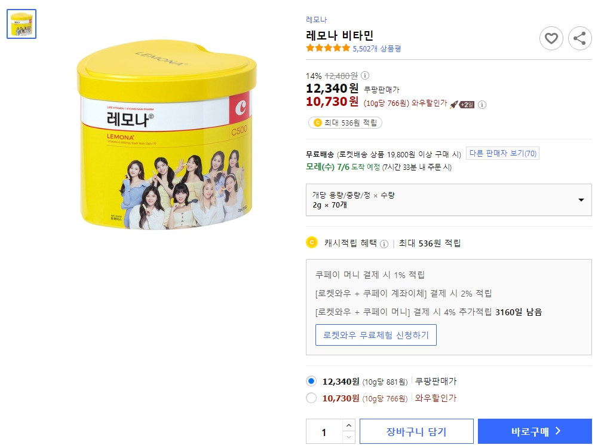Click the star rating icons below product title
Image resolution: width=598 pixels, height=448 pixels.
pyautogui.click(x=327, y=48)
